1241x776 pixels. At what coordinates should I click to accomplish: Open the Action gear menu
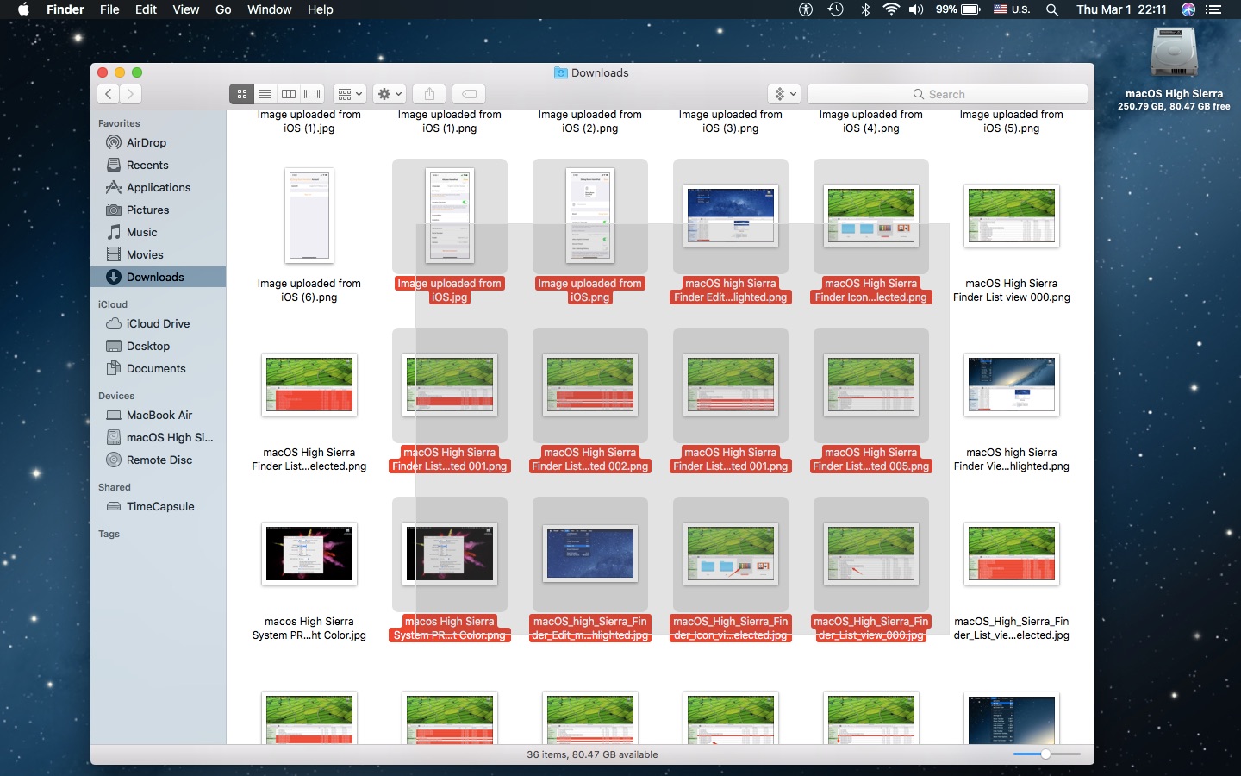click(x=390, y=94)
